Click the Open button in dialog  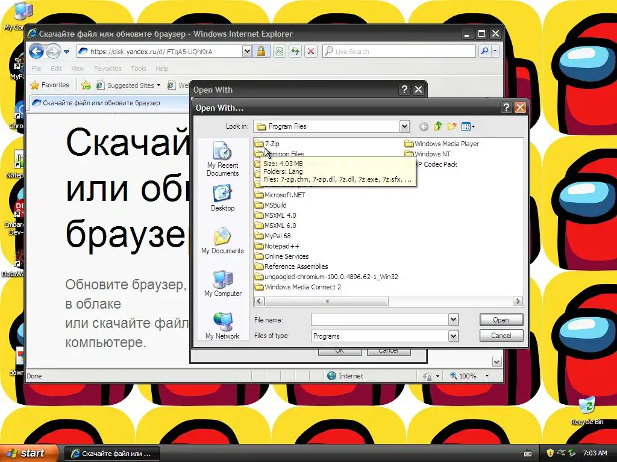[501, 320]
